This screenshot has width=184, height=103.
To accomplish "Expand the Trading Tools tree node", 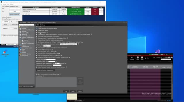I will [x=20, y=46].
